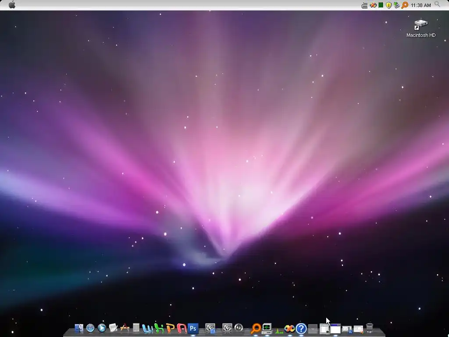This screenshot has width=449, height=337.
Task: Click the dim gray dock stack icon
Action: pos(313,329)
